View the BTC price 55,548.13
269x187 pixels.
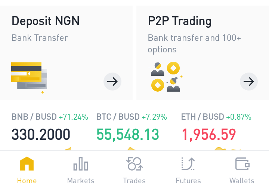click(x=128, y=134)
